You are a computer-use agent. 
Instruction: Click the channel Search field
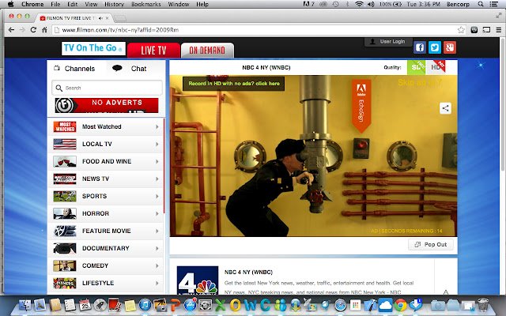click(x=107, y=88)
